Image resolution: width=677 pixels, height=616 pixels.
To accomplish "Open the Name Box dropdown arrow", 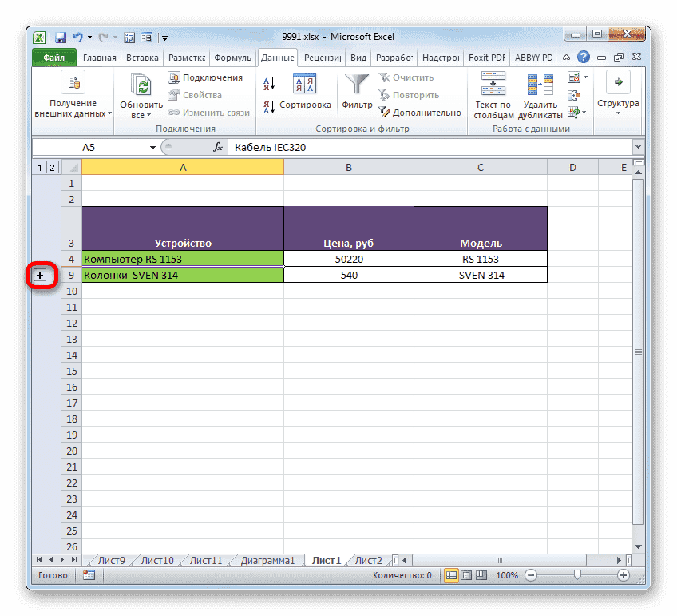I will click(x=153, y=147).
